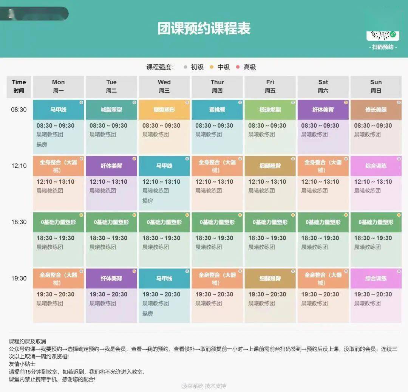Click 19:30～20:30 time on Monday card
The image size is (408, 392).
point(56,294)
